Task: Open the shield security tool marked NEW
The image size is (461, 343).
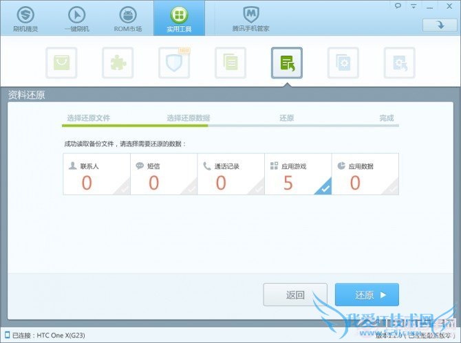Action: click(174, 63)
